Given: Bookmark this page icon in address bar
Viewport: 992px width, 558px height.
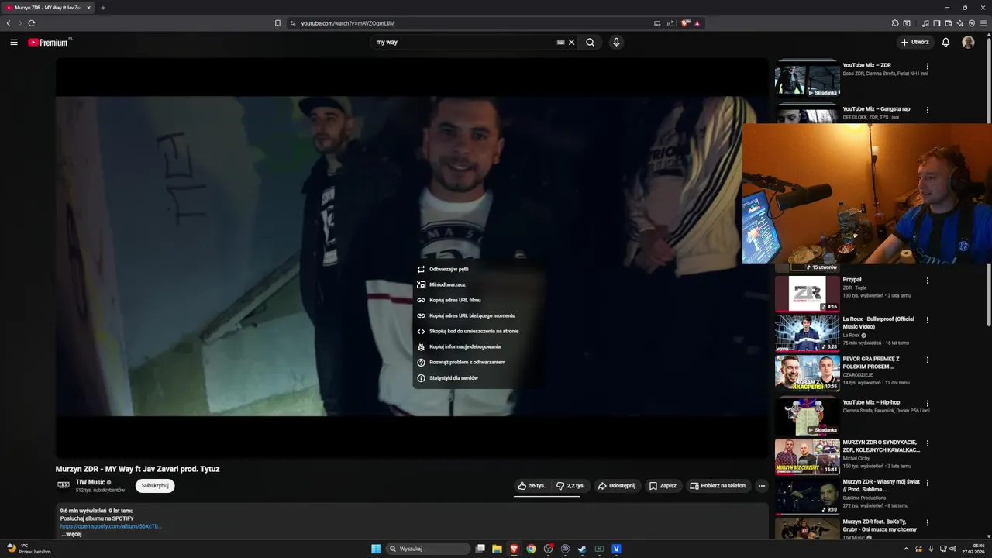Looking at the screenshot, I should [x=277, y=23].
